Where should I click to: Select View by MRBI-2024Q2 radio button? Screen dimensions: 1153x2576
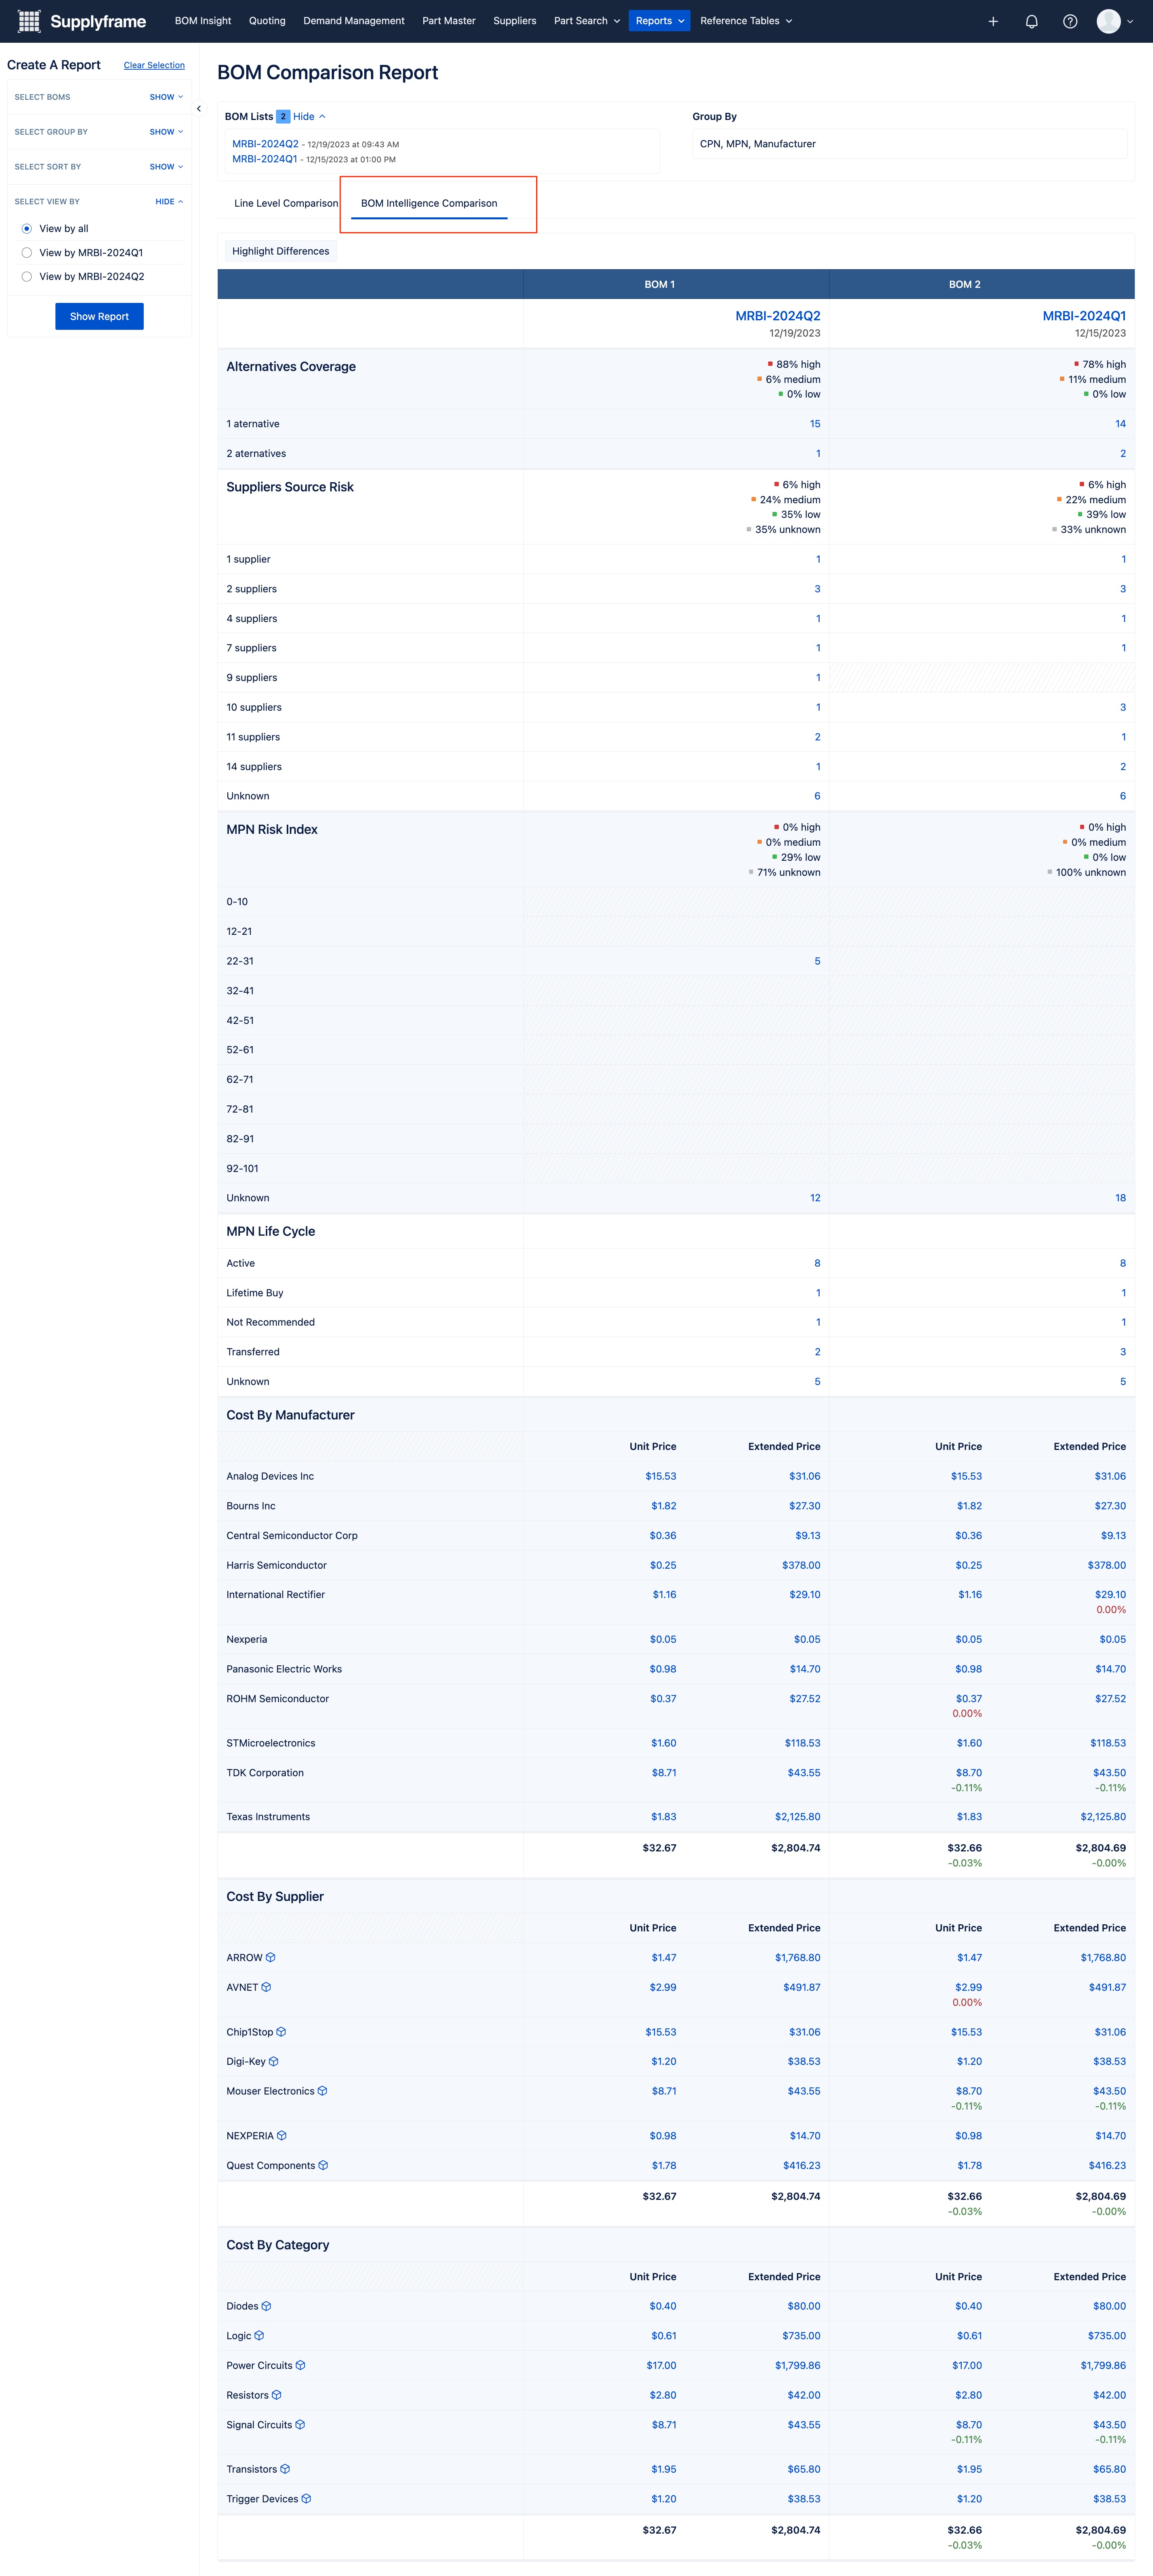[27, 277]
